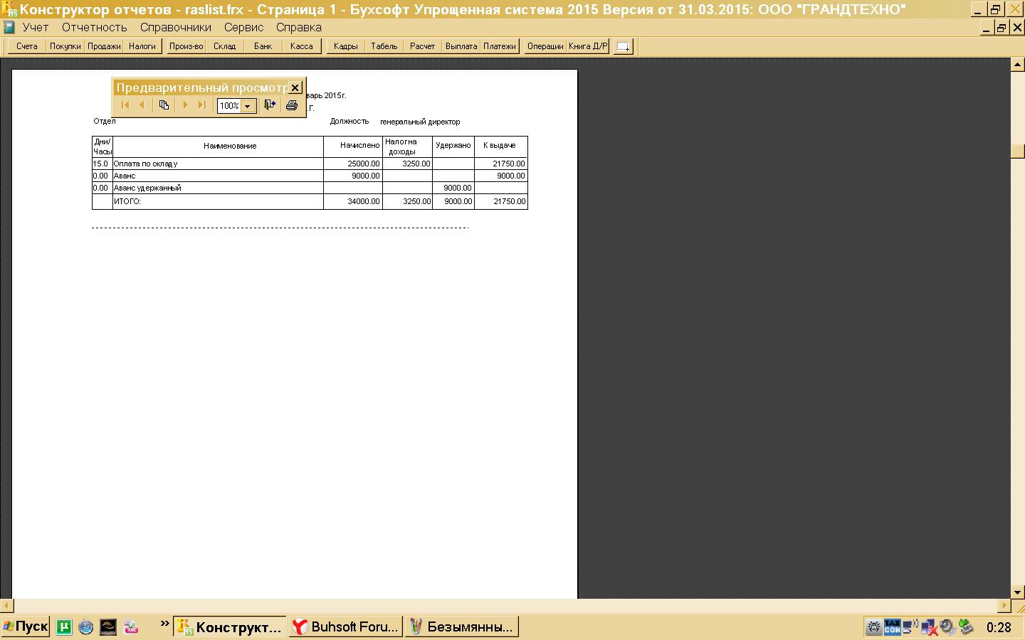Click the go-to-page icon in preview toolbar
Image resolution: width=1025 pixels, height=640 pixels.
(x=164, y=105)
